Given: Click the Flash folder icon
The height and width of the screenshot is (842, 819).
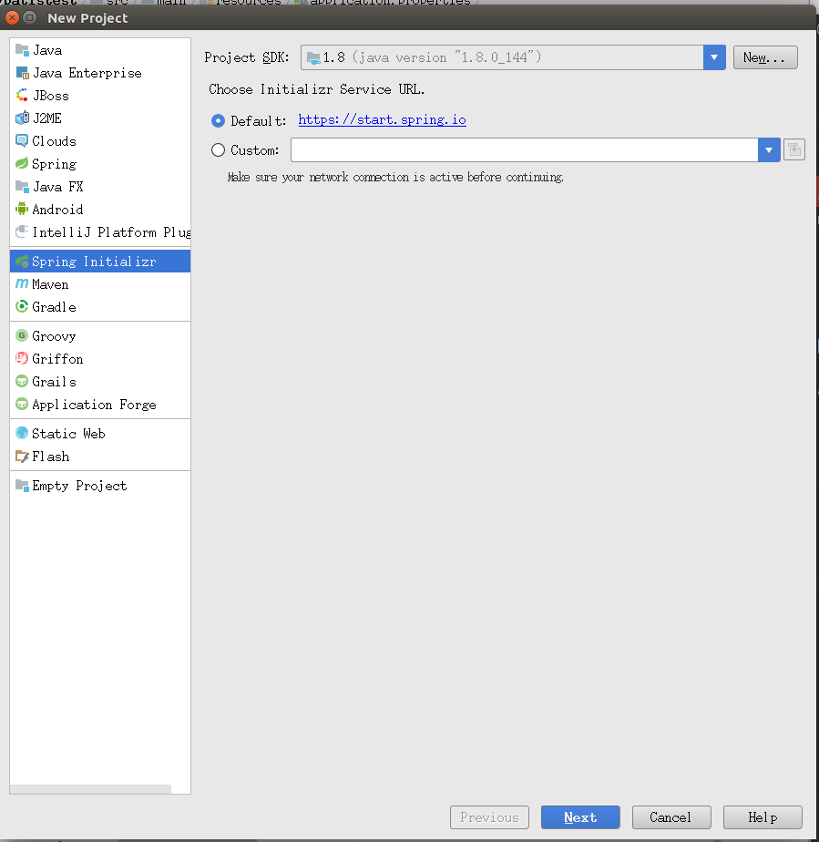Looking at the screenshot, I should coord(22,456).
